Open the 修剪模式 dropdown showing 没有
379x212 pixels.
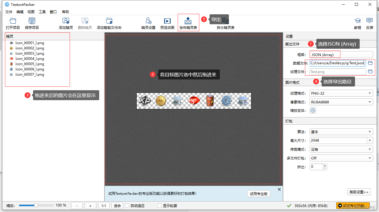coord(341,149)
